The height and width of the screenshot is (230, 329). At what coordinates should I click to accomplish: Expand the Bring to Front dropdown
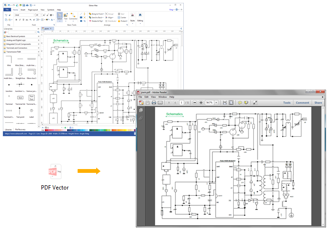(104, 14)
